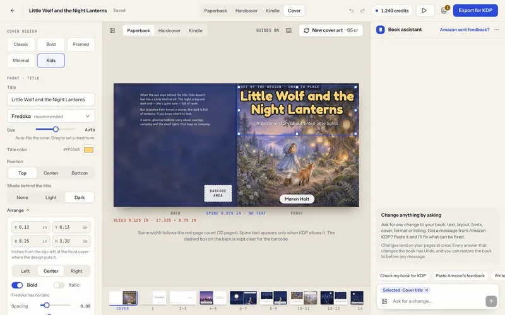Open the Fredoka font dropdown

coord(51,116)
